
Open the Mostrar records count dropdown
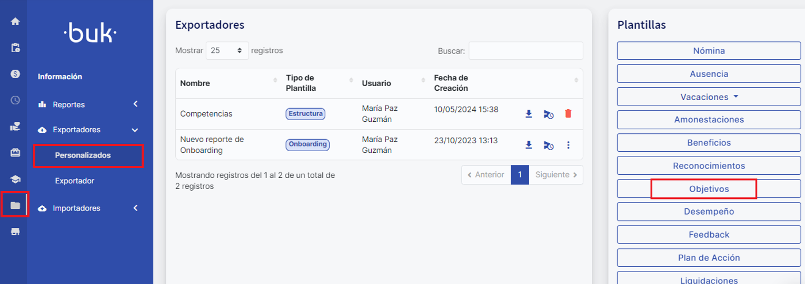pyautogui.click(x=227, y=51)
